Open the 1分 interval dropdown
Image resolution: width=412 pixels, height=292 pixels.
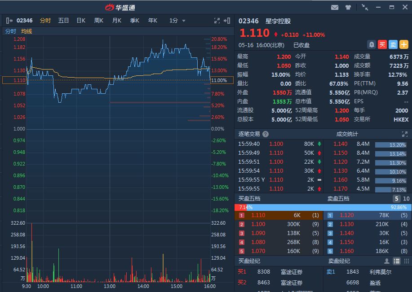coord(177,21)
